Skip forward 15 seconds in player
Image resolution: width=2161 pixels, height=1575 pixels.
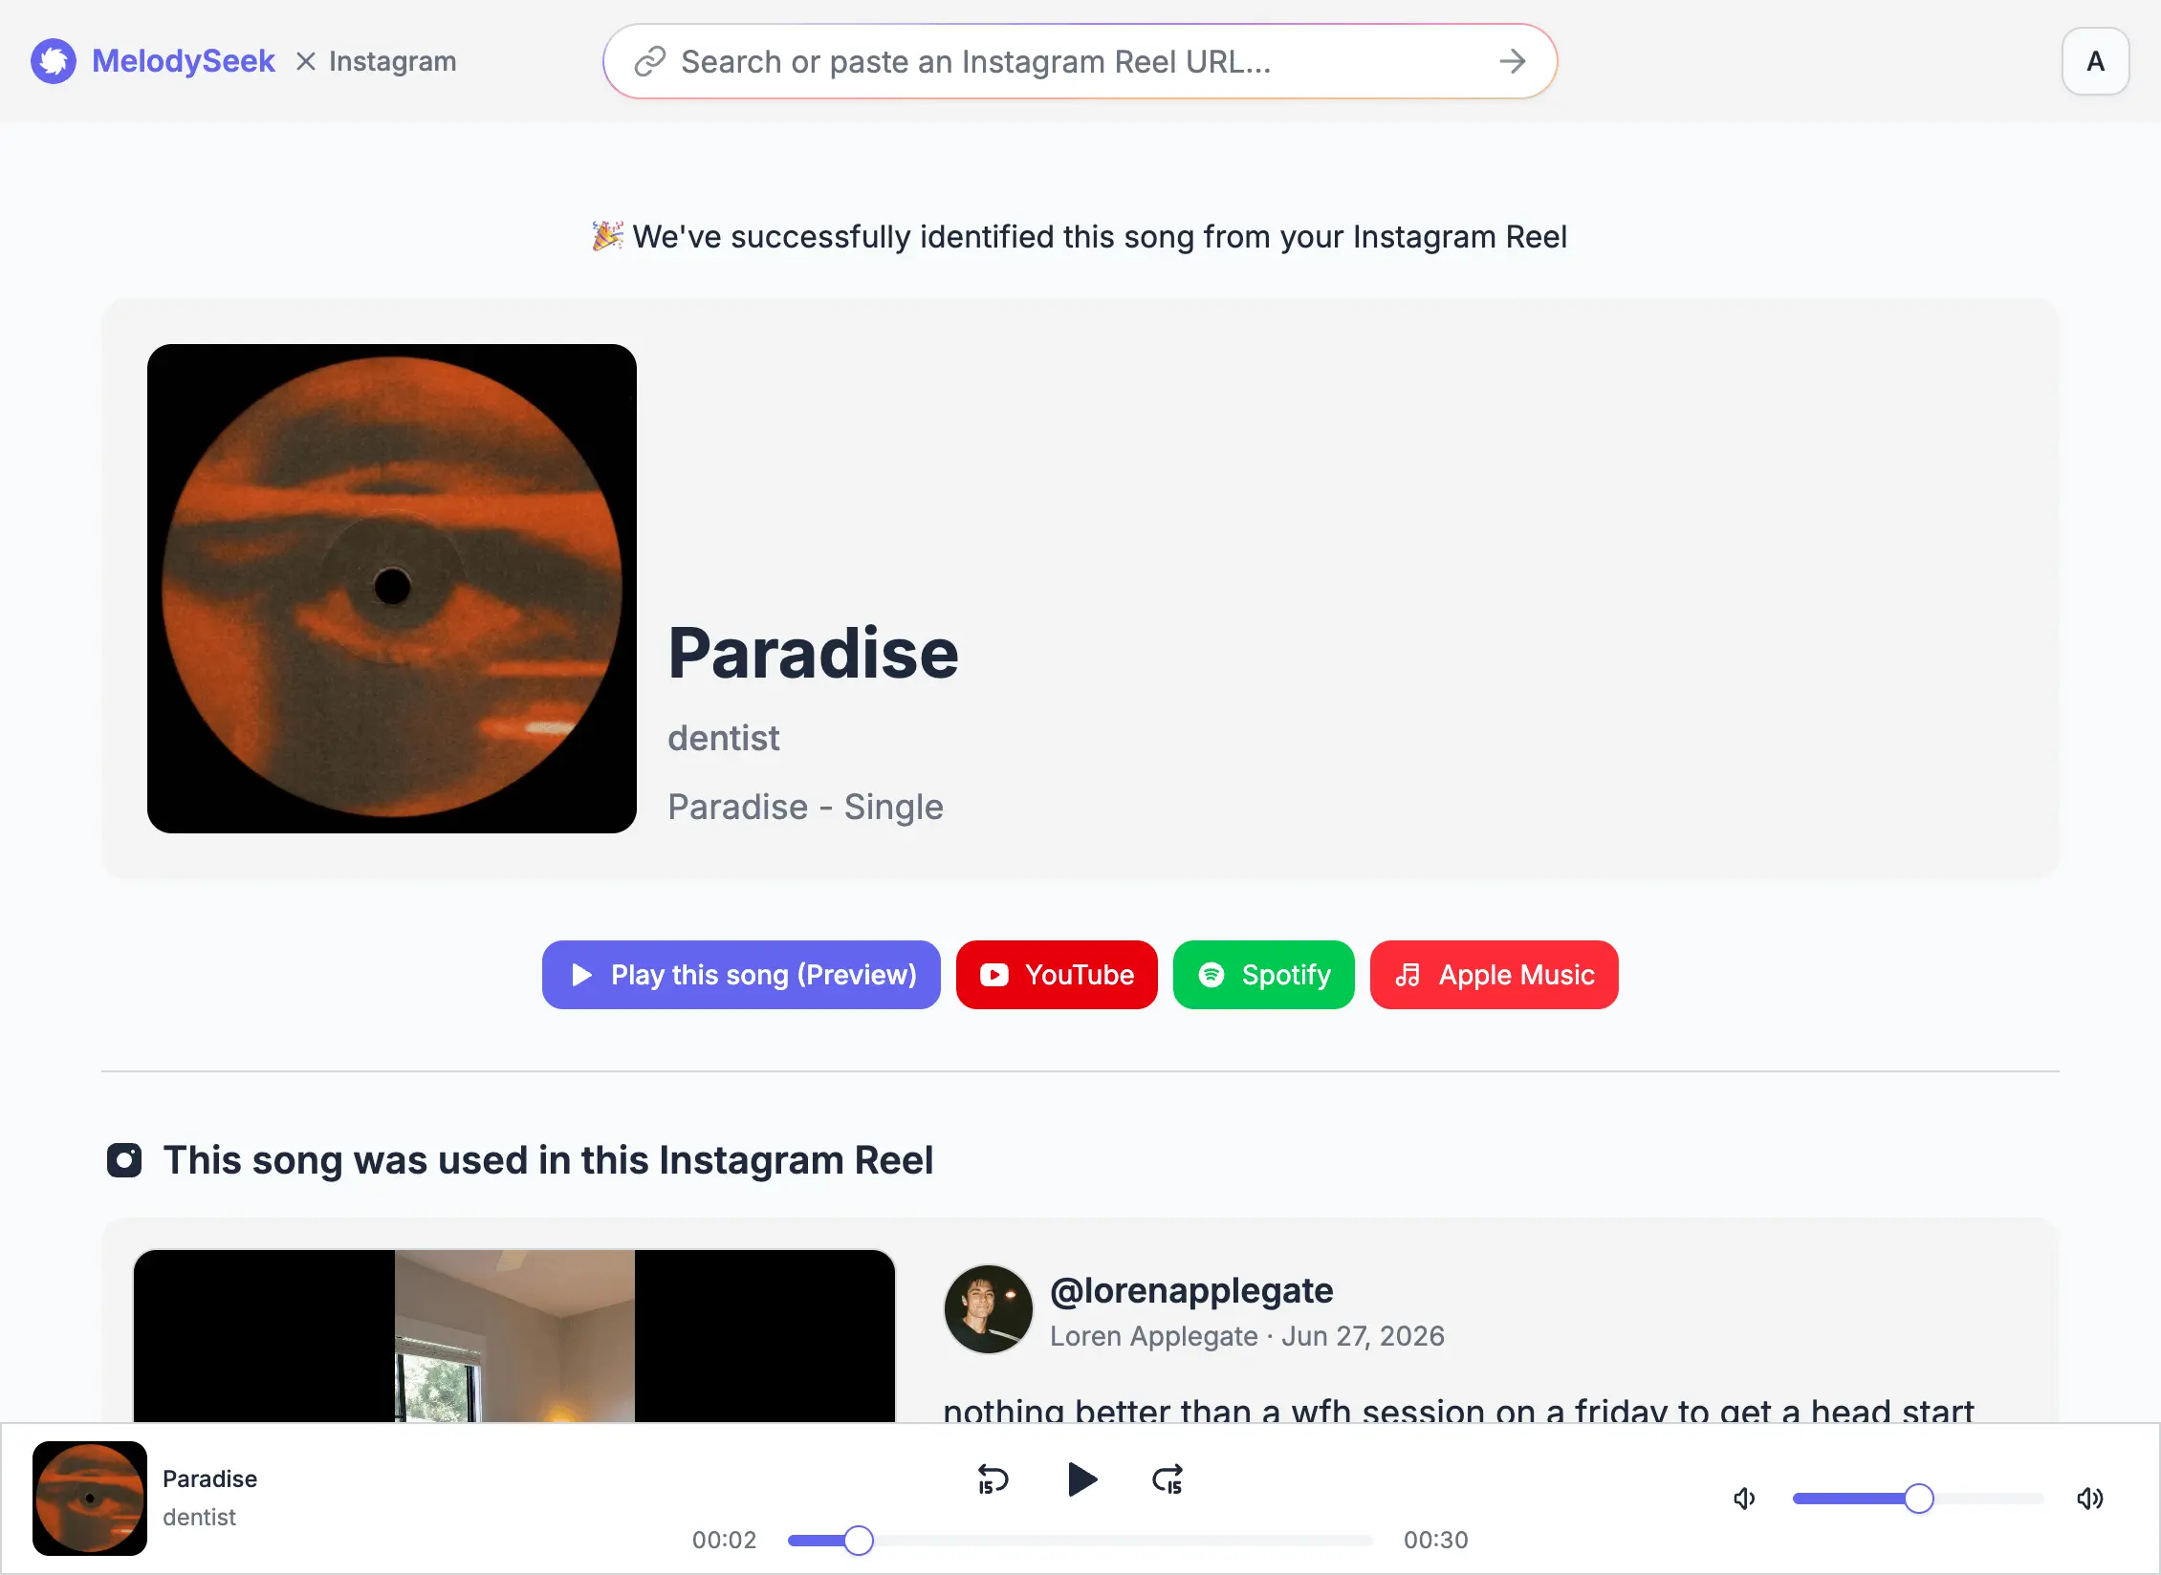[1168, 1479]
